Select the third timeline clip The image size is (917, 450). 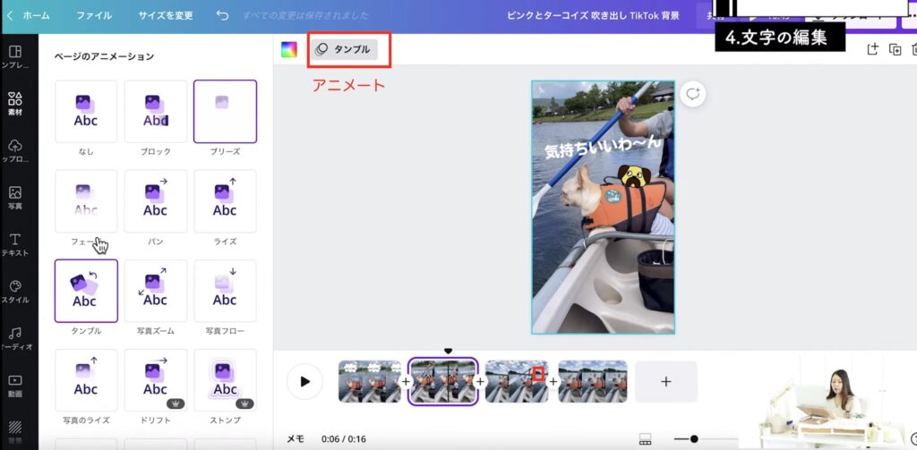pos(517,381)
